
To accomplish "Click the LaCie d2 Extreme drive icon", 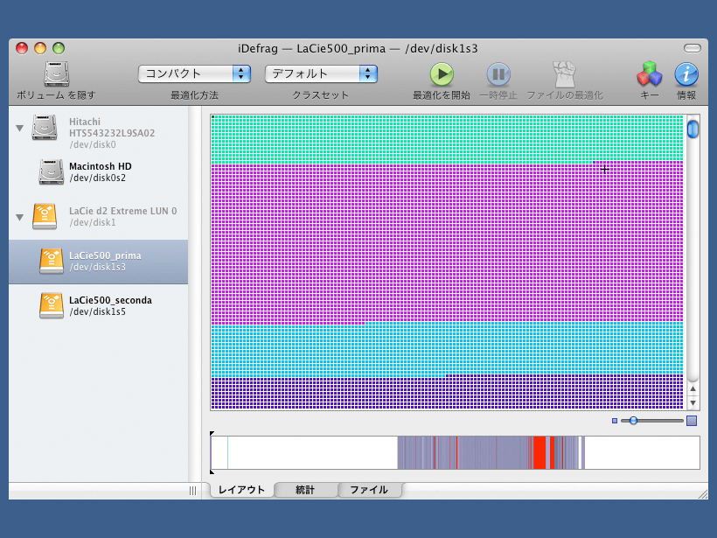I will click(x=45, y=216).
